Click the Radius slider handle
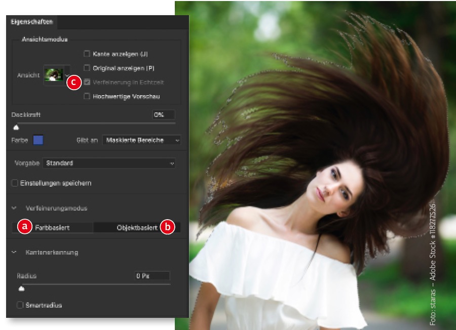 pos(21,289)
